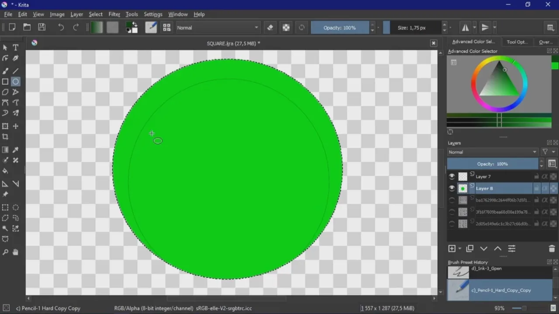
Task: Activate the Crop tool
Action: click(5, 137)
